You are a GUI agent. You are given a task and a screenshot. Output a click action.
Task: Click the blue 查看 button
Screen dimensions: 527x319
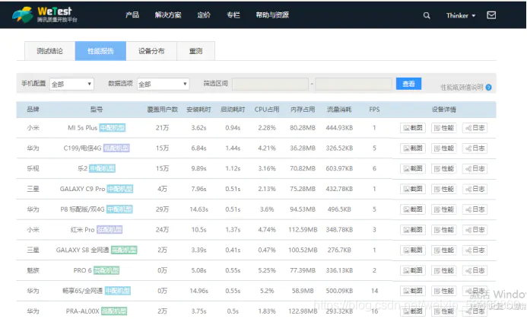point(408,84)
